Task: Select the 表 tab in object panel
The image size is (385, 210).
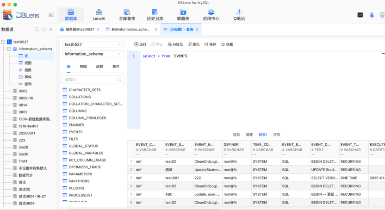Action: coord(69,67)
